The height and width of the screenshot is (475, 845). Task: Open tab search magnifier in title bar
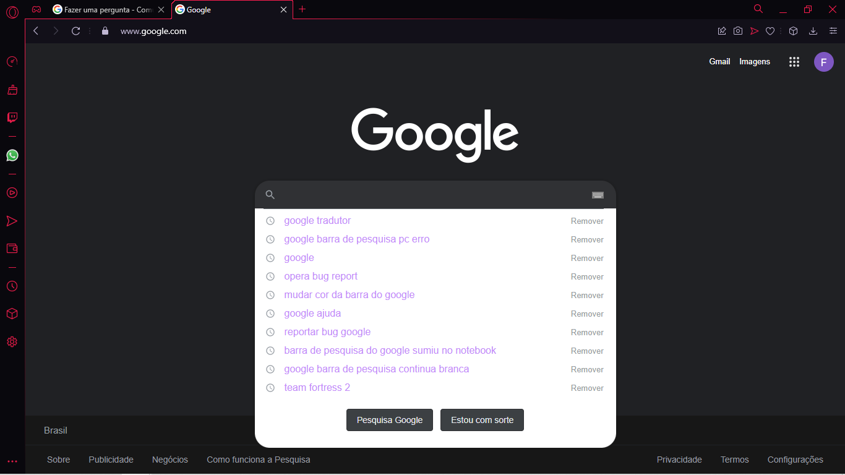point(758,9)
